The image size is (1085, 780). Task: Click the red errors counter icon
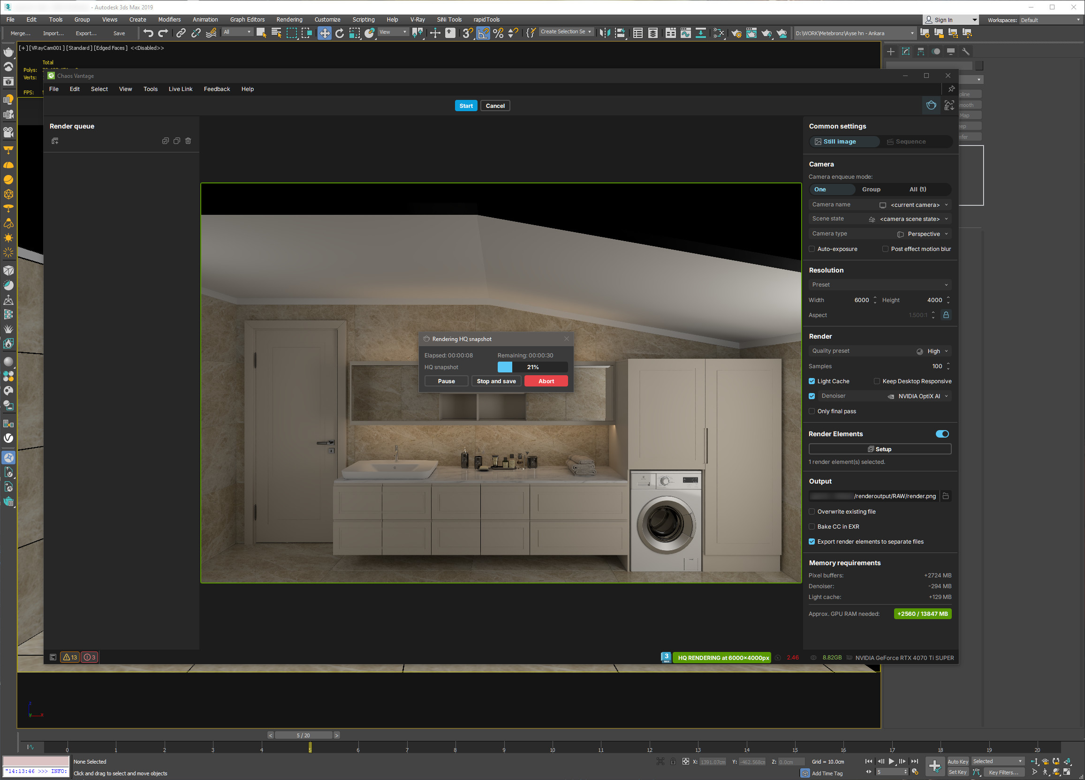click(x=90, y=657)
